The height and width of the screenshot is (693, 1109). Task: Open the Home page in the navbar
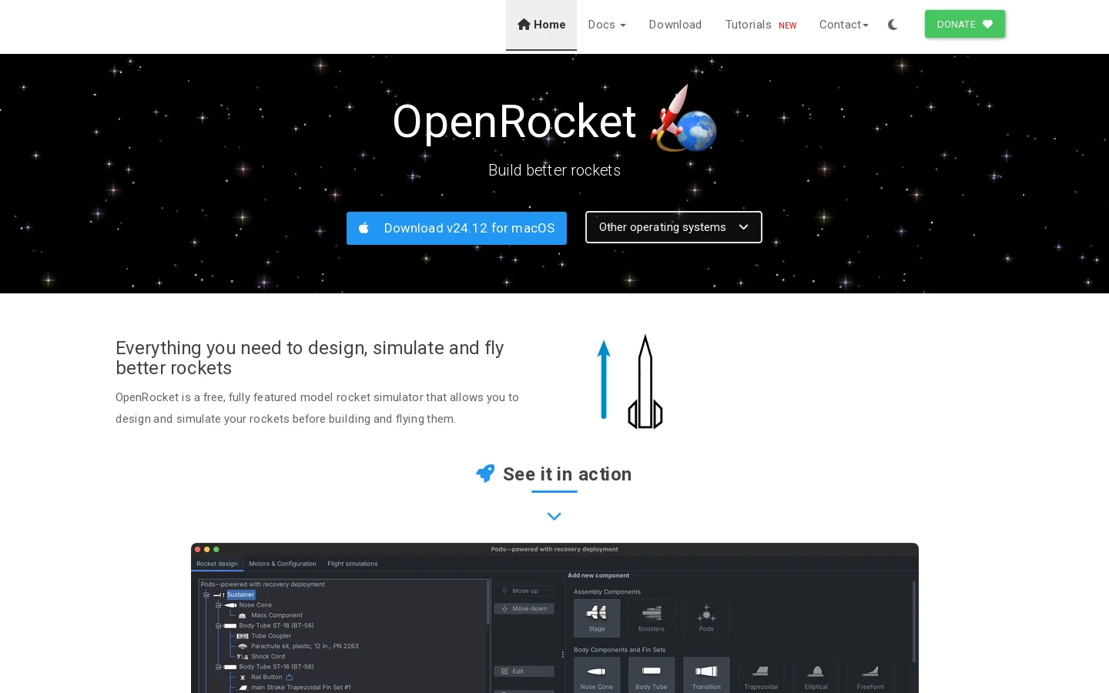(541, 25)
